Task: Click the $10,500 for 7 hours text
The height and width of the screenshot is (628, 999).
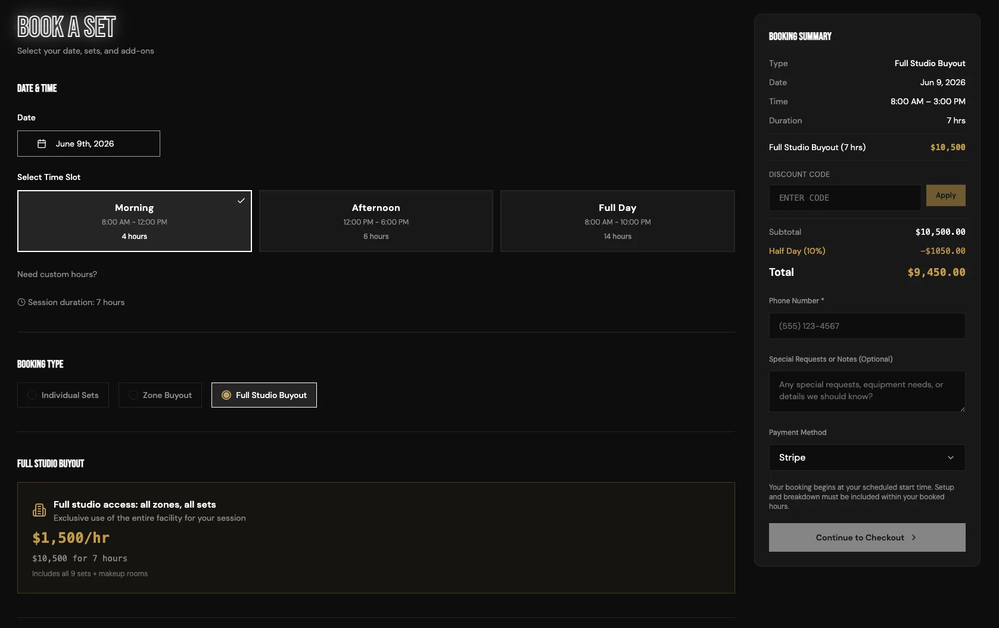Action: 80,558
